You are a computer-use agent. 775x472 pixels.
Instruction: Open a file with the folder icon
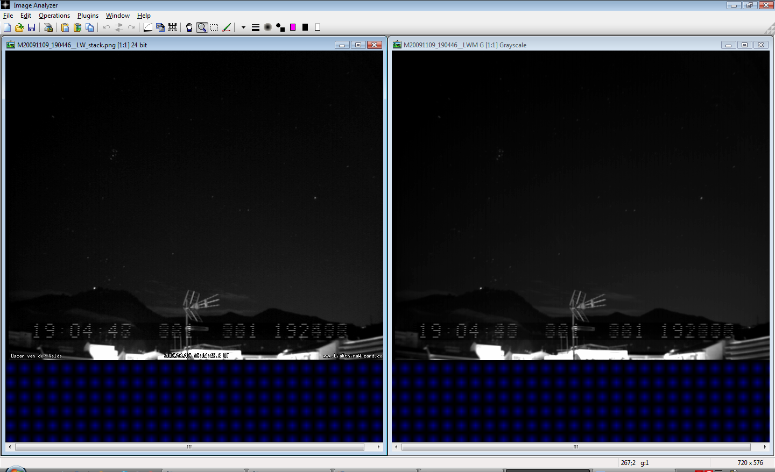(19, 27)
